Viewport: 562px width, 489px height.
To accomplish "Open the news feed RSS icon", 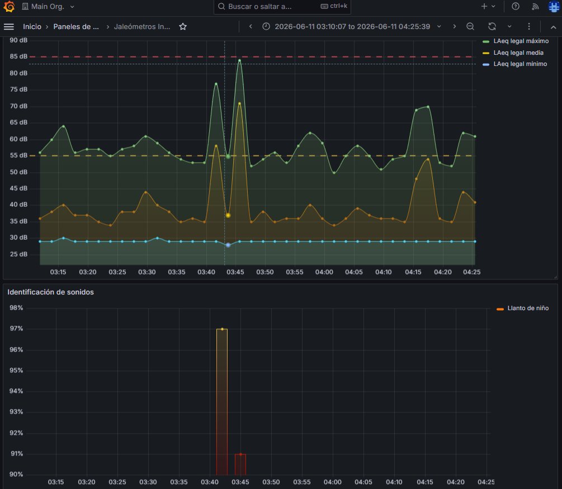I will coord(535,7).
